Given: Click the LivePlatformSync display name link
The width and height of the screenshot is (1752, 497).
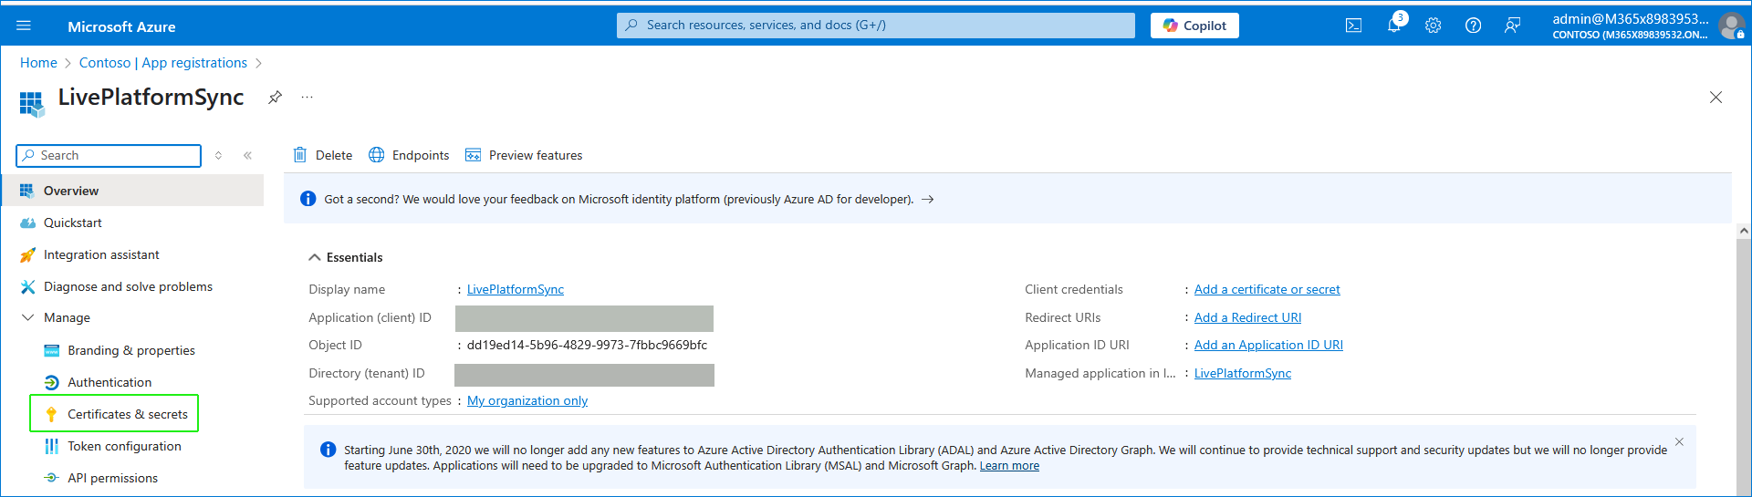Looking at the screenshot, I should tap(516, 289).
